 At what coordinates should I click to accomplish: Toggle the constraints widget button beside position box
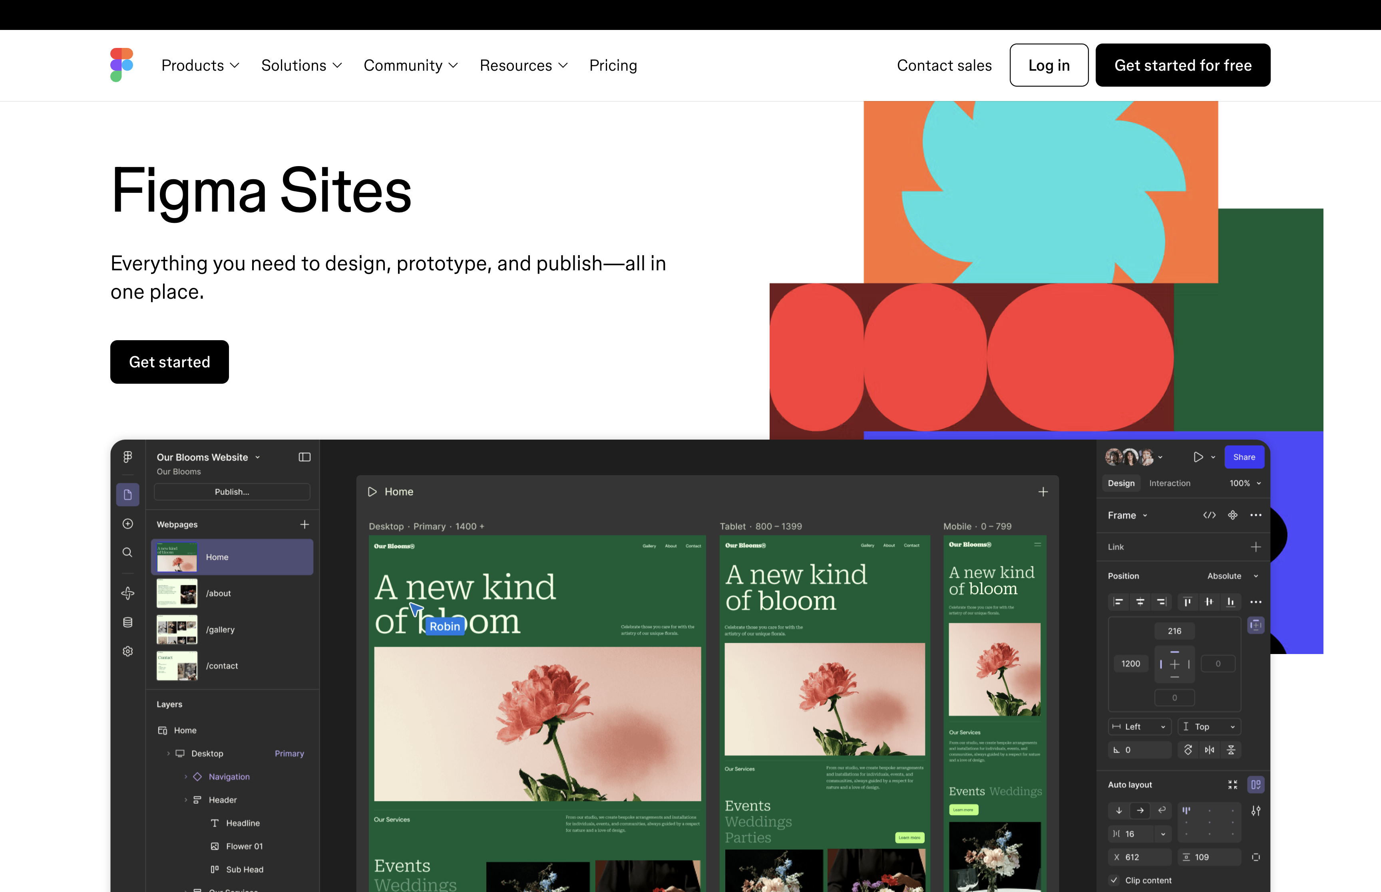click(x=1256, y=625)
